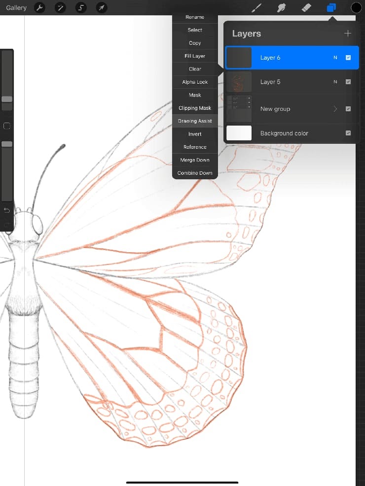This screenshot has height=486, width=365.
Task: Add a Mask to Layer 6
Action: pos(195,95)
